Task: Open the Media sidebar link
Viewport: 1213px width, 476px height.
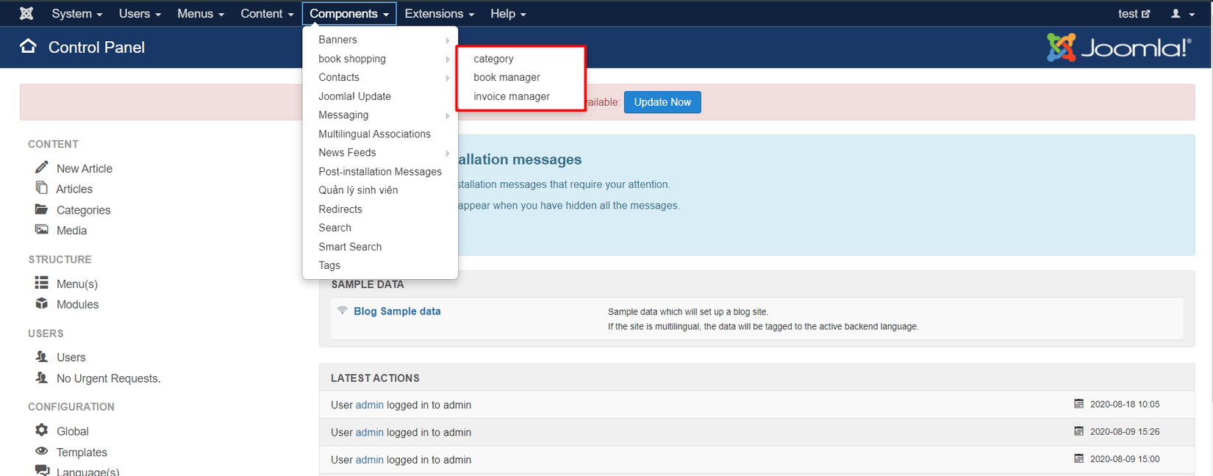Action: 71,230
